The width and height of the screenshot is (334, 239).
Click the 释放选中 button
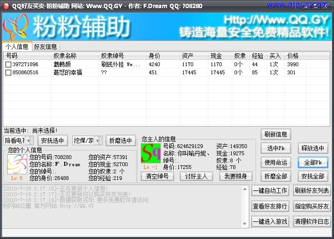pyautogui.click(x=313, y=148)
